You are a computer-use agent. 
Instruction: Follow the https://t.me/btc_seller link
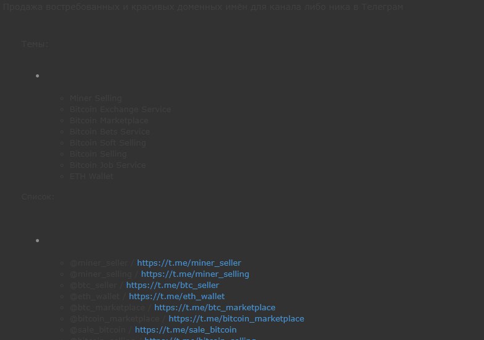coord(173,285)
